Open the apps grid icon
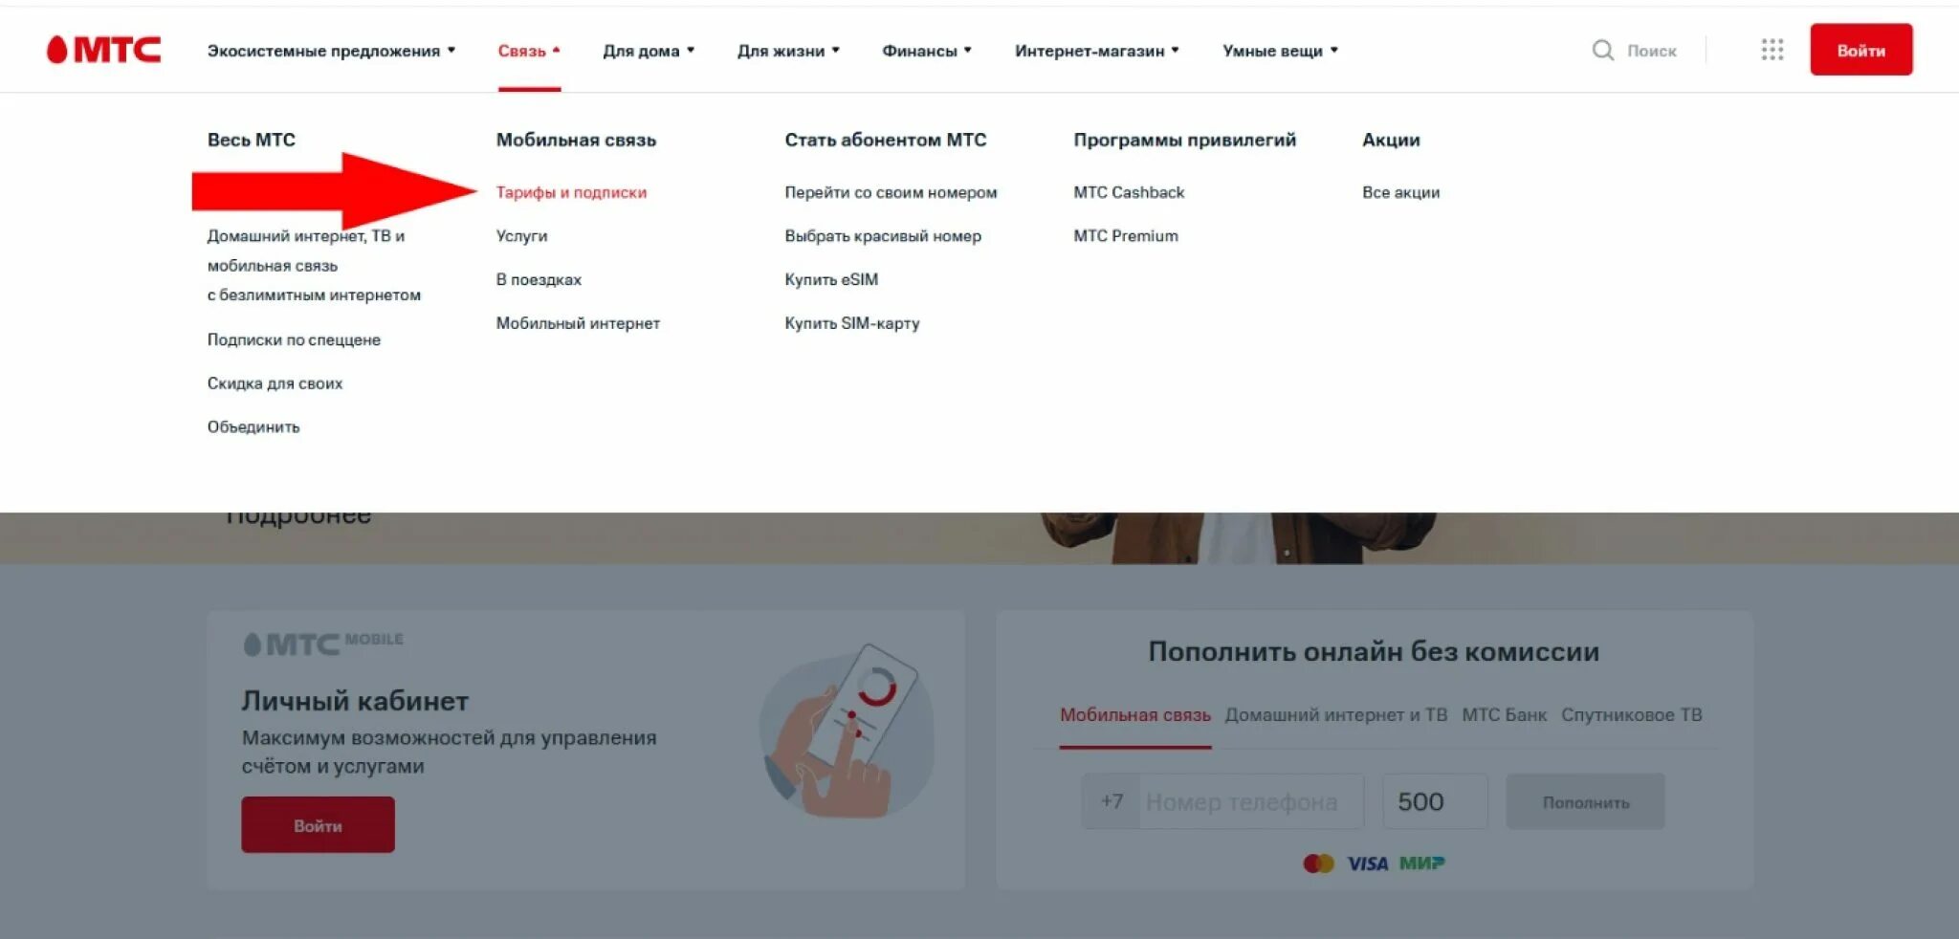The image size is (1959, 939). pos(1772,50)
